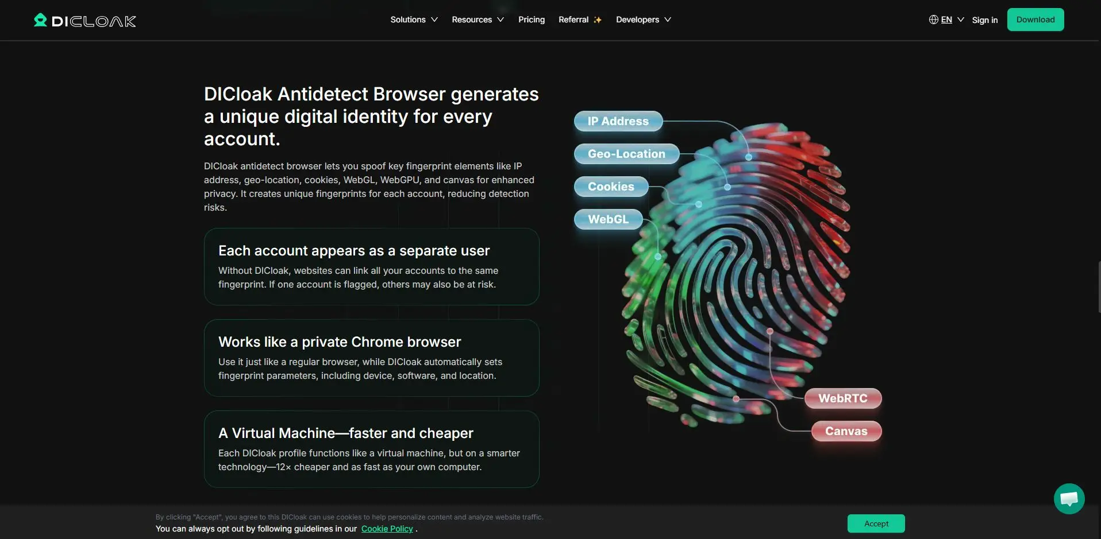Click the WebGL fingerprint tag
This screenshot has height=539, width=1101.
pyautogui.click(x=608, y=219)
